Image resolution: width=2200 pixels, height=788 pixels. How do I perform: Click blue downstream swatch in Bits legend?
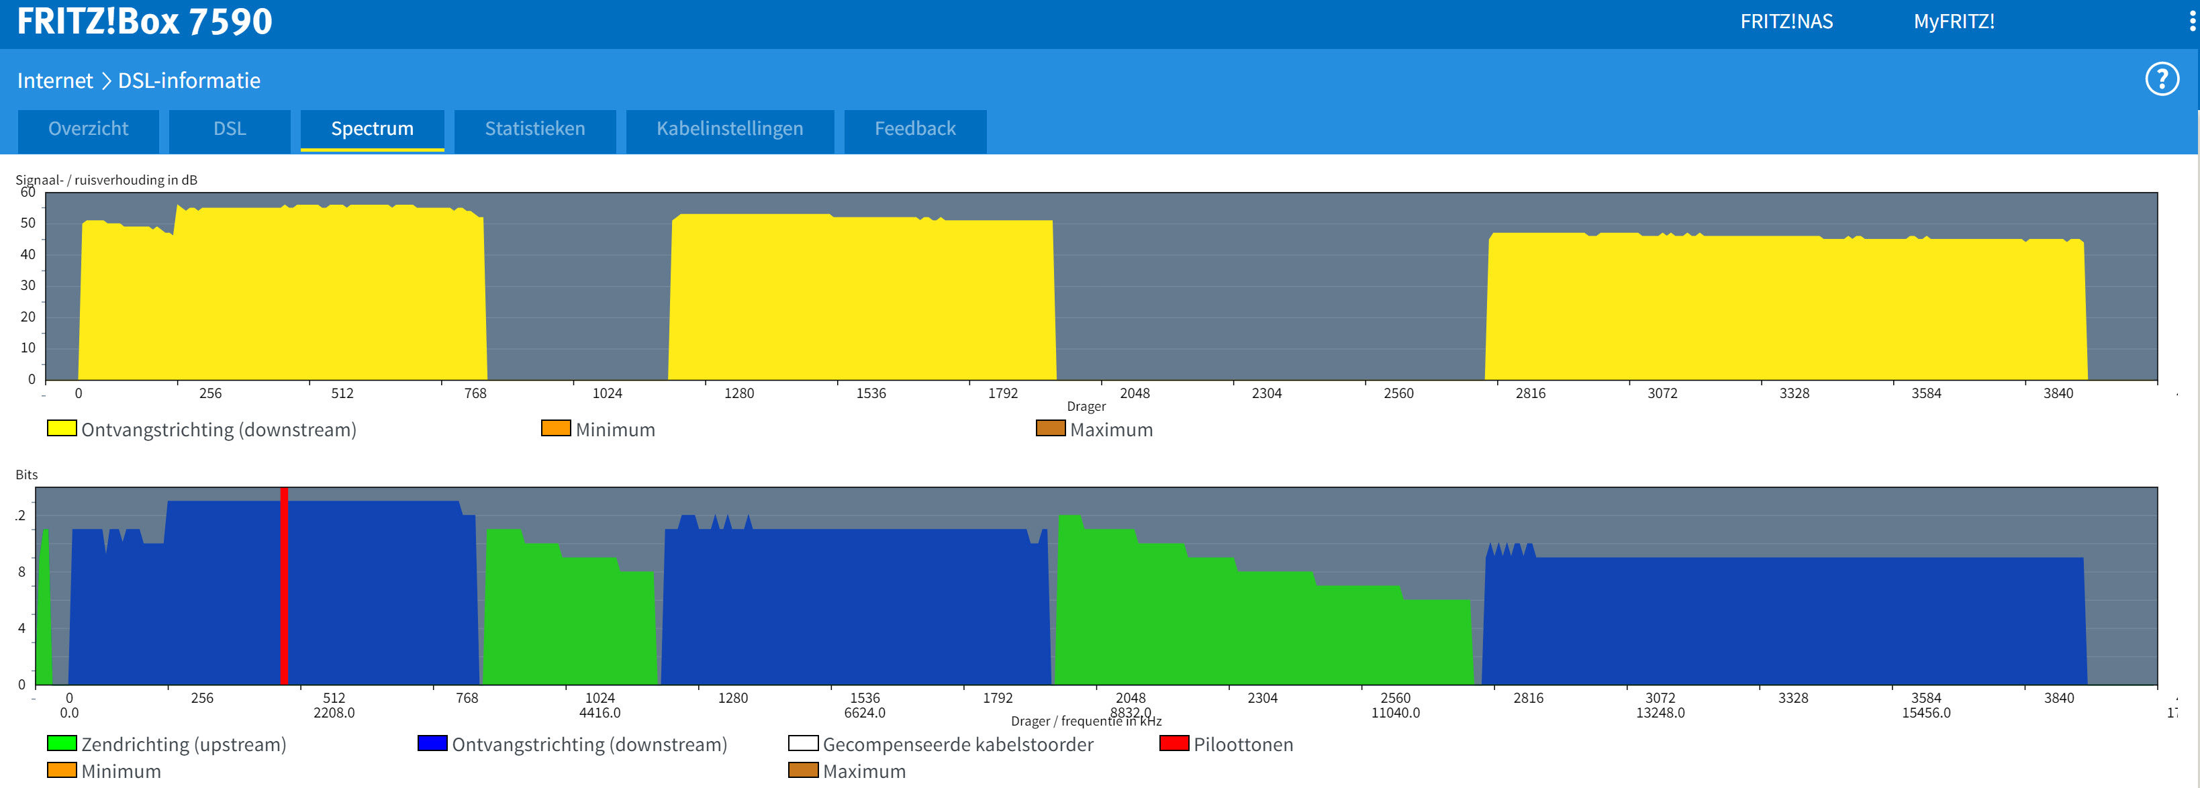point(432,744)
